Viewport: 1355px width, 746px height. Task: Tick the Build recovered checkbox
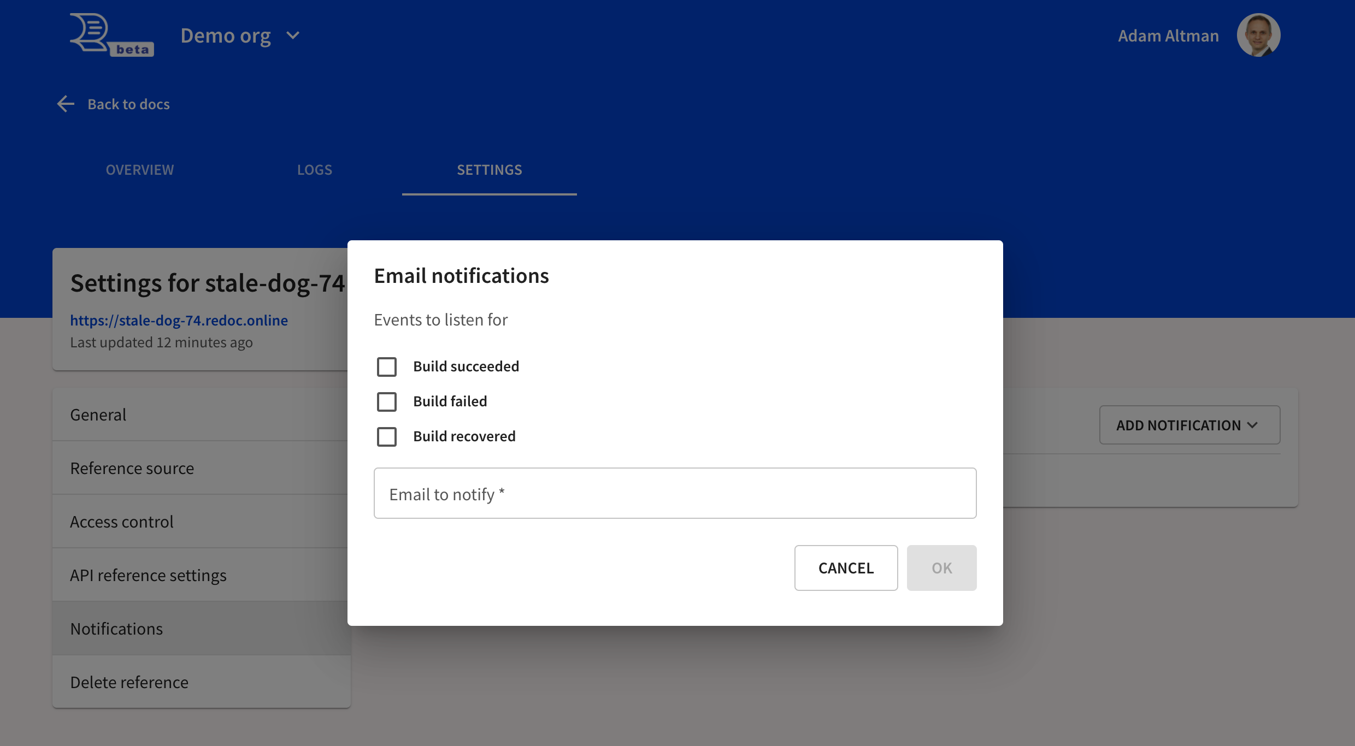coord(387,436)
